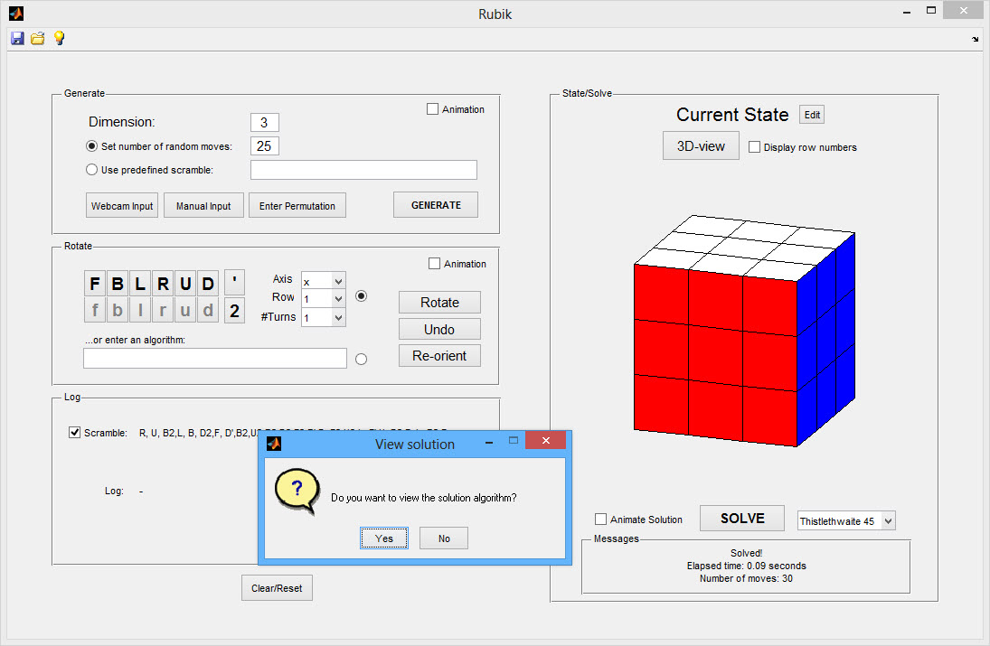990x646 pixels.
Task: Select the 2 double-turn modifier button
Action: tap(235, 311)
